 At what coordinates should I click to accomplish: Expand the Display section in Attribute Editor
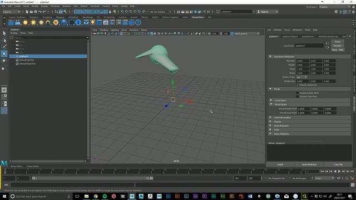[270, 122]
